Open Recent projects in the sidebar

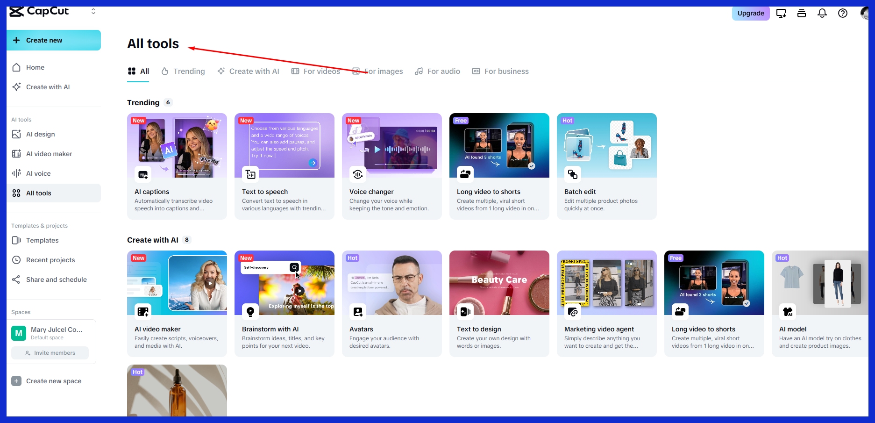[x=50, y=260]
